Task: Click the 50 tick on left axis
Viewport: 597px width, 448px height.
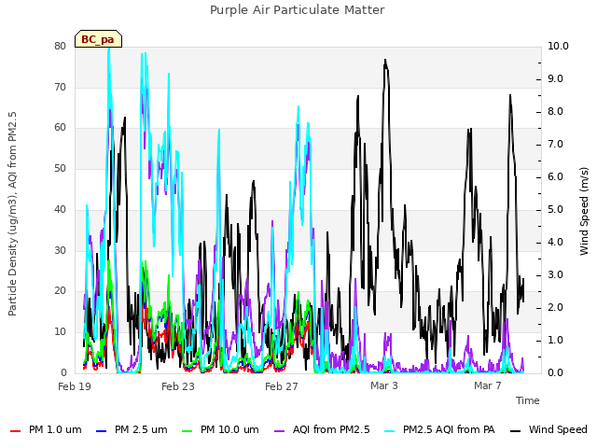Action: pyautogui.click(x=60, y=168)
